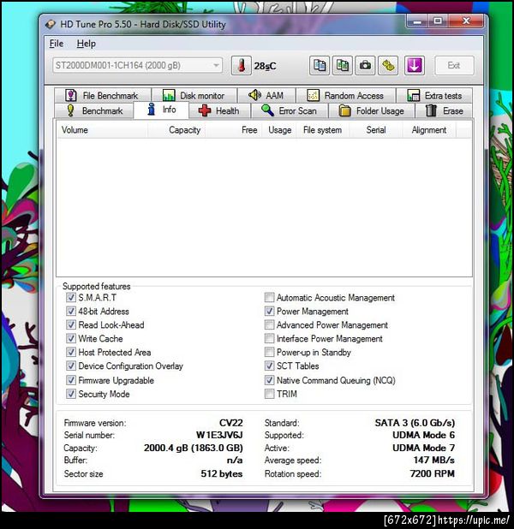Click the thermometer temperature icon
The height and width of the screenshot is (529, 514).
241,65
